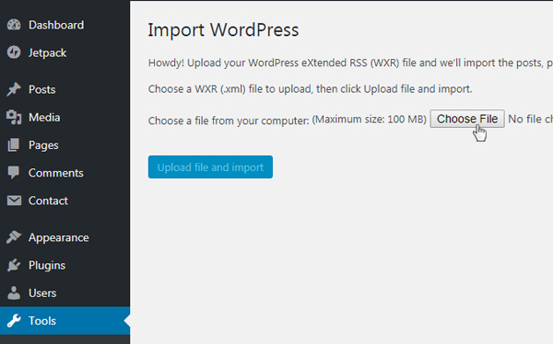553x344 pixels.
Task: Click the Contact envelope icon
Action: (14, 201)
